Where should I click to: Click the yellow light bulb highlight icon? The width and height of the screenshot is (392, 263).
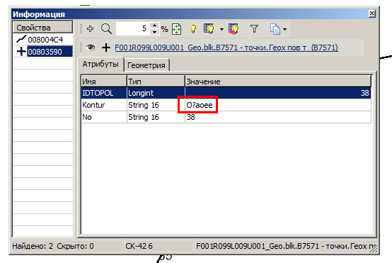point(193,29)
